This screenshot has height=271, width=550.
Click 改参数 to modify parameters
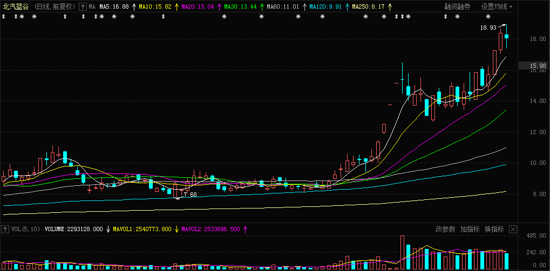click(445, 230)
